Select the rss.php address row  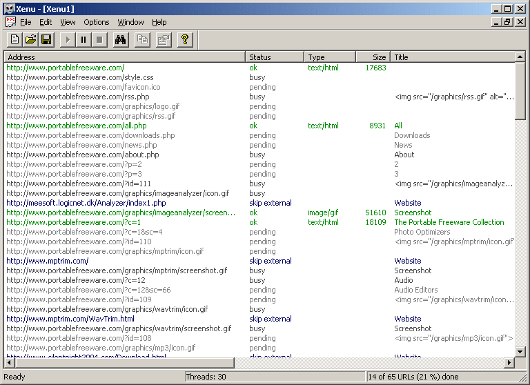(259, 97)
